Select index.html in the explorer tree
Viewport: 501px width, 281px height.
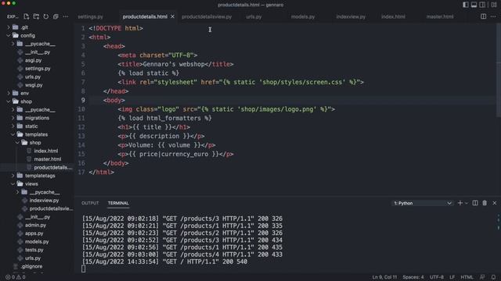(x=46, y=151)
